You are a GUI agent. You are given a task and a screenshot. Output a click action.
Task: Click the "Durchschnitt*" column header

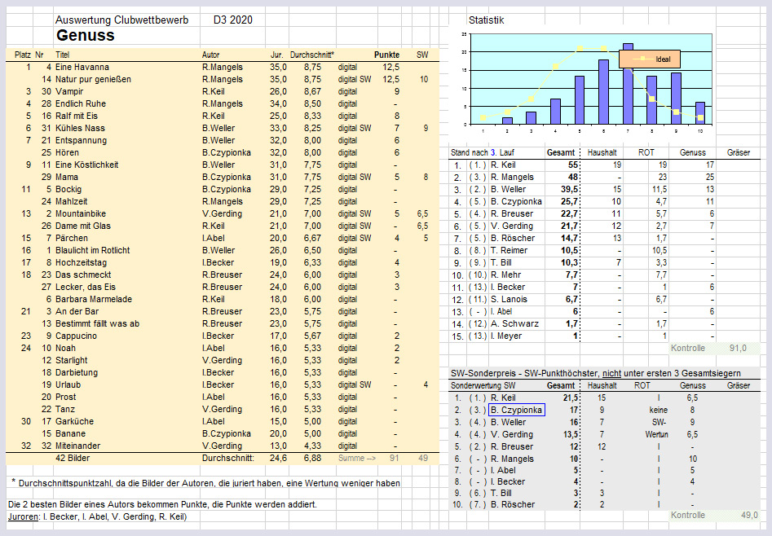pyautogui.click(x=312, y=55)
